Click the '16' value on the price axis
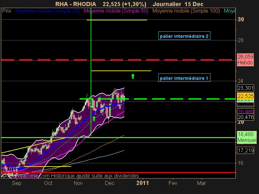Viewport: 259px width, 194px height. 240,163
